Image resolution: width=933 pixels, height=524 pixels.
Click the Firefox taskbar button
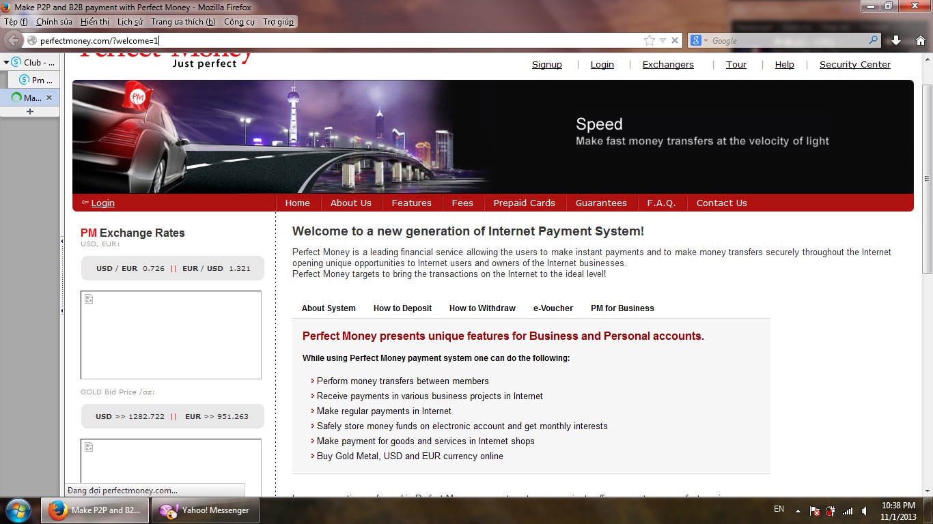pyautogui.click(x=96, y=510)
